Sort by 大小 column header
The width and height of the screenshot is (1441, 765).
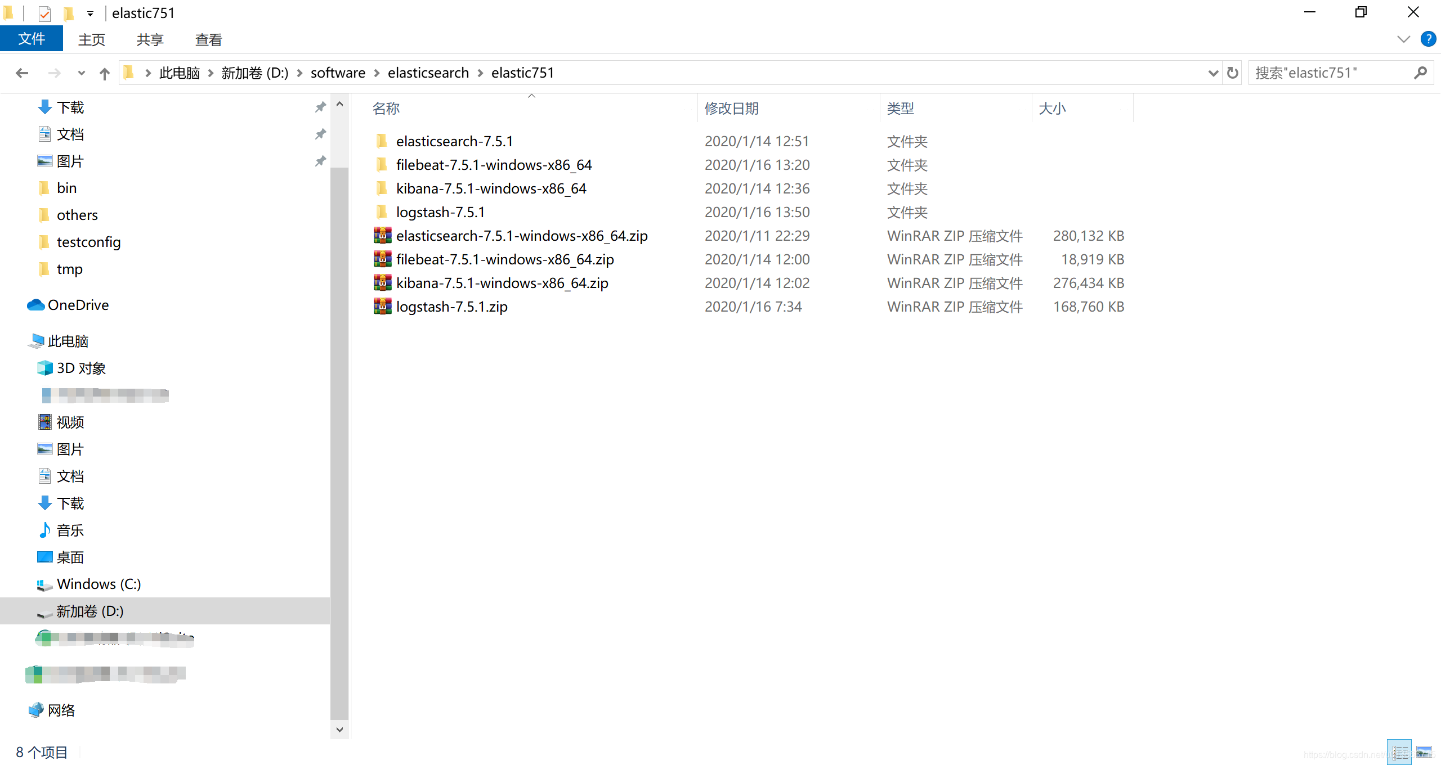pos(1052,109)
